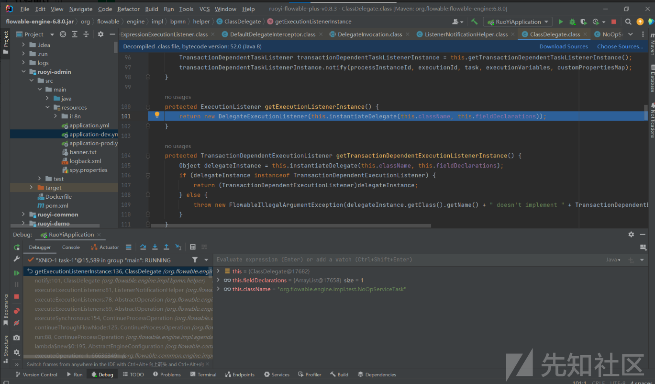This screenshot has height=384, width=655.
Task: Open Evaluate Expression calculator icon
Action: point(193,247)
